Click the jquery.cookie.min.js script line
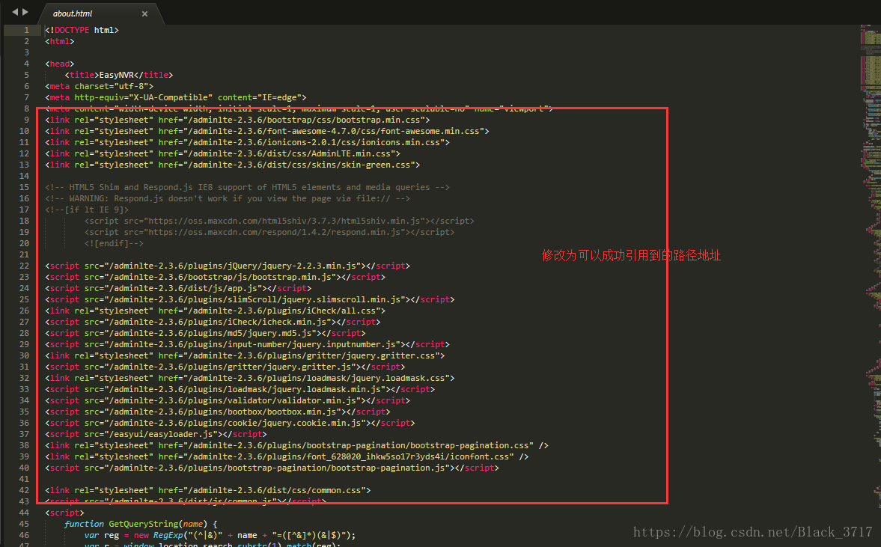 (231, 423)
